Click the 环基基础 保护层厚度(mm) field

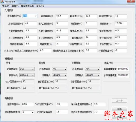tap(94, 82)
